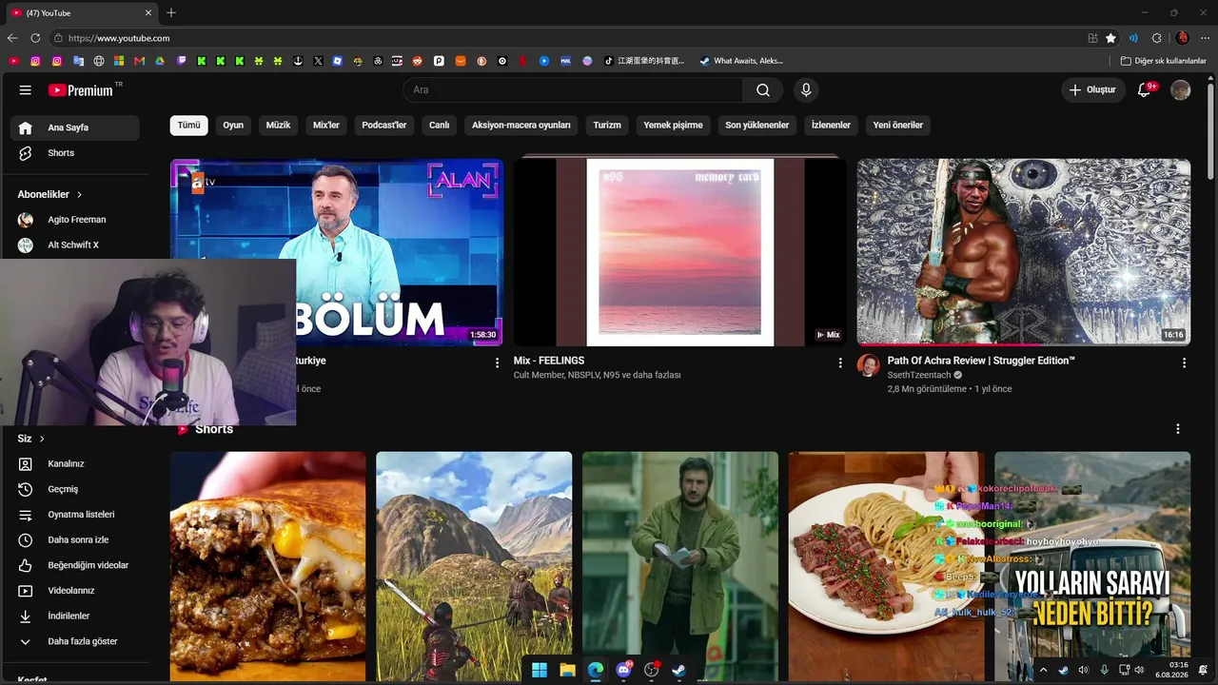
Task: Select the İzlenenler filter chip
Action: tap(831, 125)
